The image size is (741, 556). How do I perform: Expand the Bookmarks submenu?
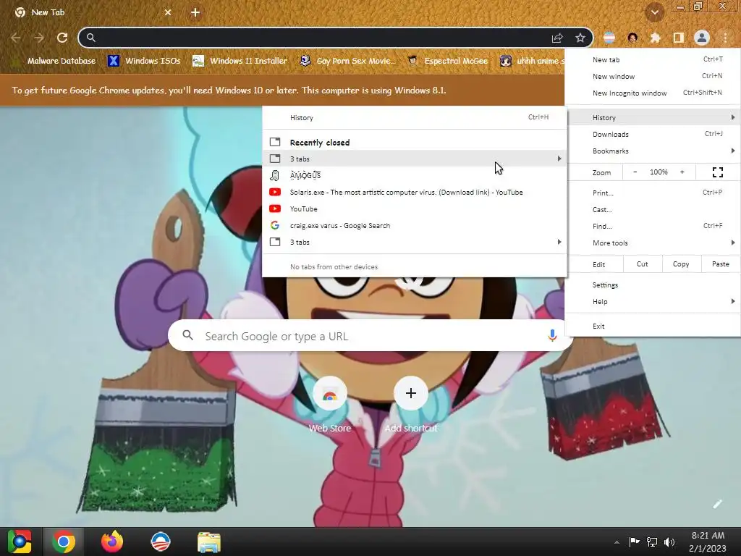(x=653, y=151)
